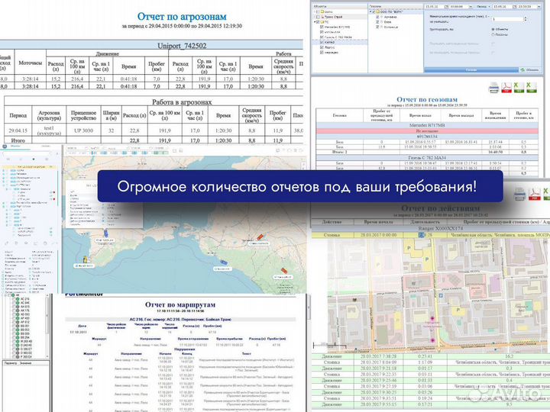Click the refresh icon on Обновить button
The height and width of the screenshot is (412, 550).
pyautogui.click(x=522, y=69)
